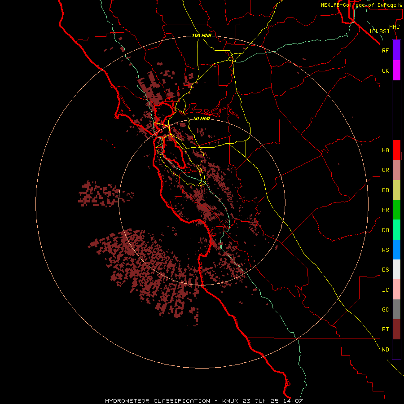Click the RA legend label

(385, 230)
